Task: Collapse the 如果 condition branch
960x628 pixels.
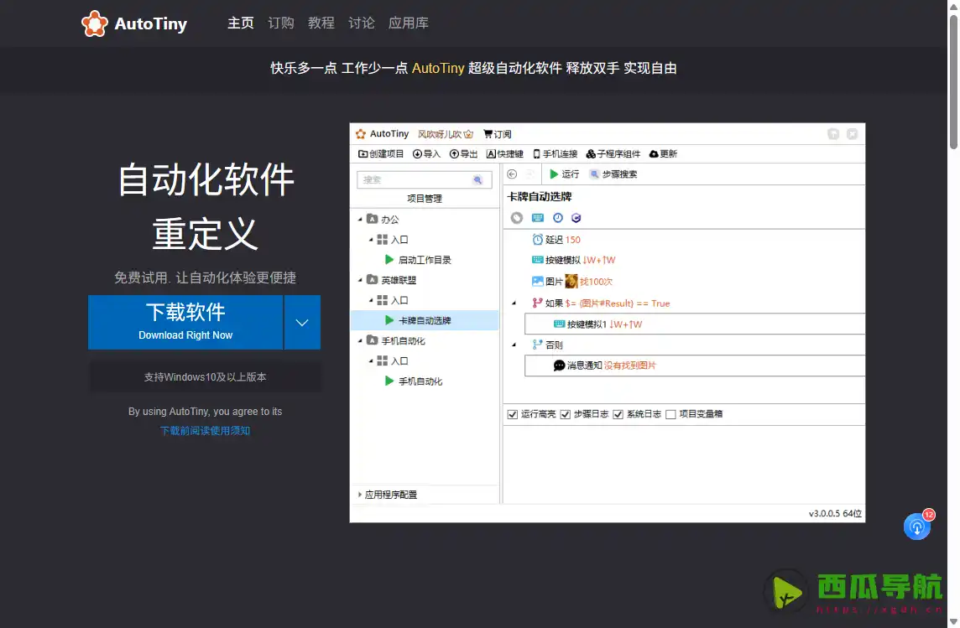Action: pyautogui.click(x=514, y=304)
